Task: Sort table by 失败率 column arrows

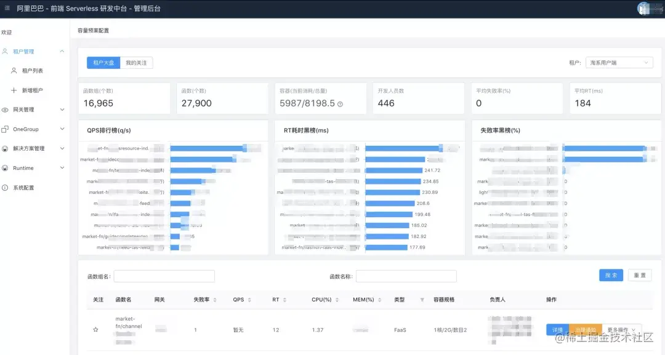Action: click(215, 300)
